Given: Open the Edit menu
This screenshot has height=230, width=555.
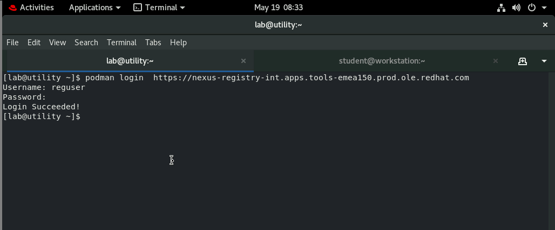Looking at the screenshot, I should (34, 43).
